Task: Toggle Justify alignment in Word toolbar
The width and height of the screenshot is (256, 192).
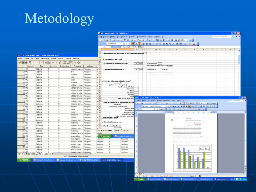Action: 189,106
